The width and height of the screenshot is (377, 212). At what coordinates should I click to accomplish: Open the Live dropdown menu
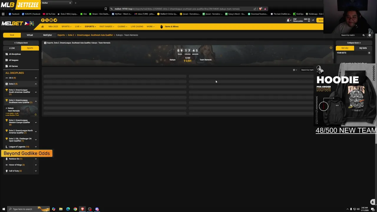[78, 26]
